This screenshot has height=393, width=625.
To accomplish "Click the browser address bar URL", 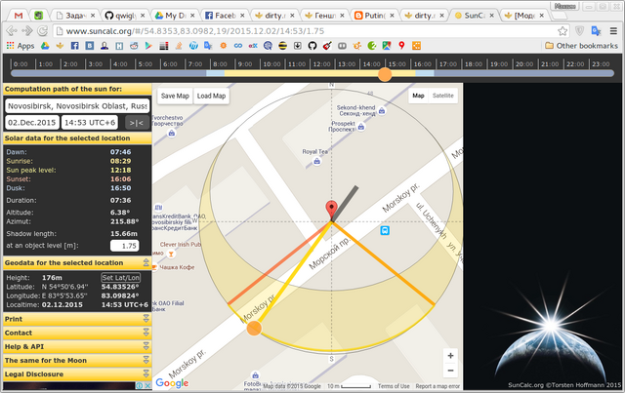I will point(195,31).
